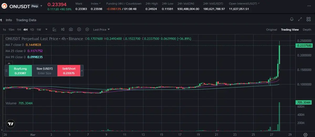Viewport: 315px width, 137px height.
Task: Select the Trading View chart tab
Action: [x=290, y=30]
